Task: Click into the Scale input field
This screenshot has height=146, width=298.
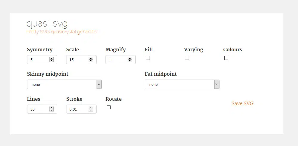Action: (x=77, y=60)
